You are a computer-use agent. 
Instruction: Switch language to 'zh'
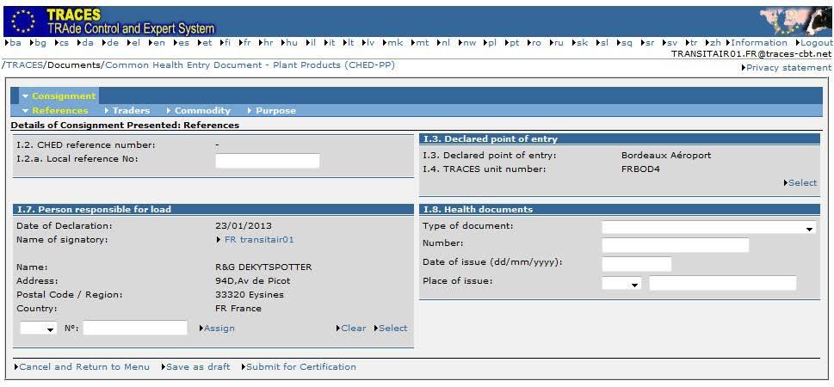click(714, 43)
